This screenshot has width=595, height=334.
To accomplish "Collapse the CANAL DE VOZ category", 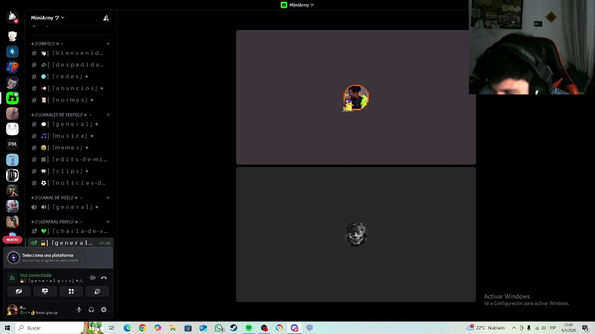I will tap(56, 198).
